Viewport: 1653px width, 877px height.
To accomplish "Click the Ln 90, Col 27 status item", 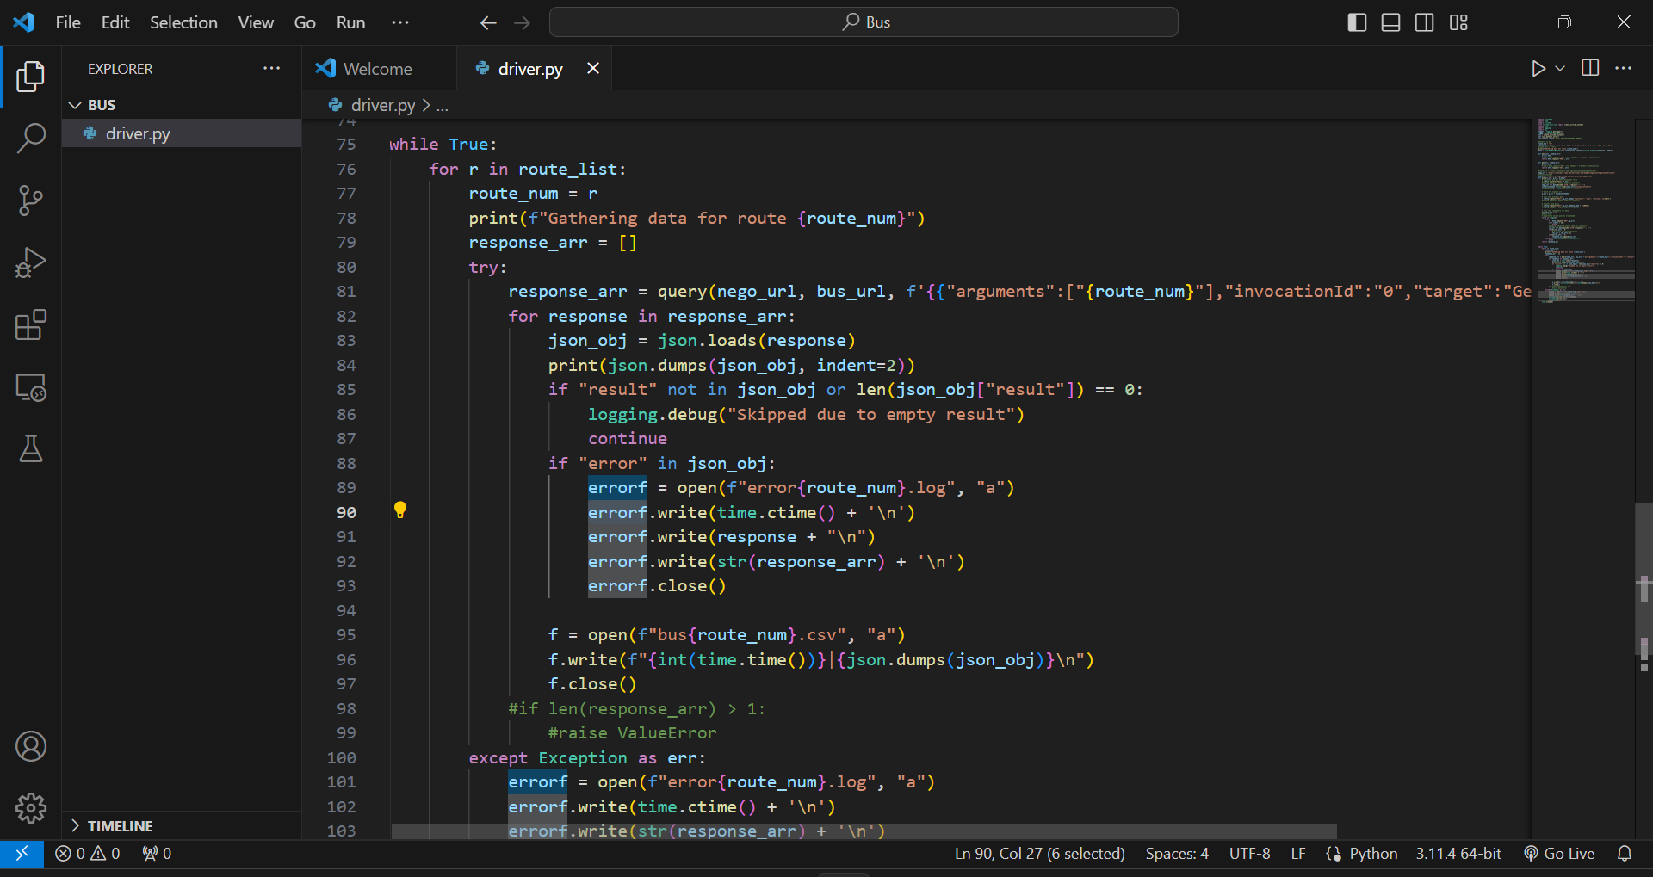I will [x=1039, y=854].
